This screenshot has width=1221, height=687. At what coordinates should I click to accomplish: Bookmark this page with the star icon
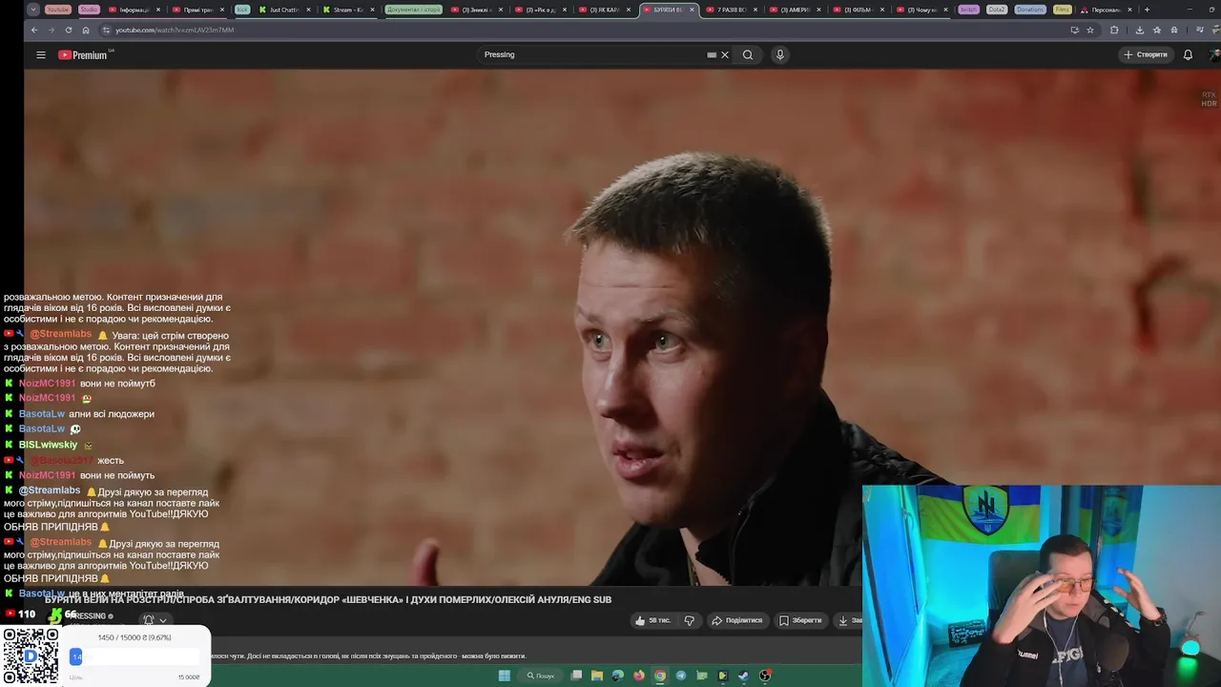tap(1090, 30)
